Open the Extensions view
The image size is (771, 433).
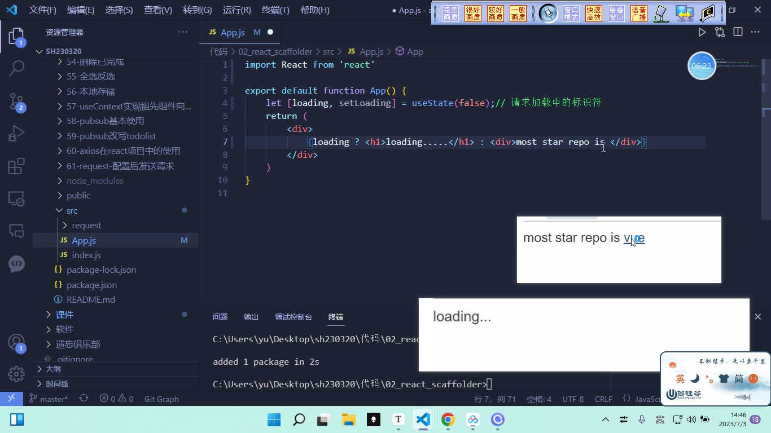pos(16,166)
